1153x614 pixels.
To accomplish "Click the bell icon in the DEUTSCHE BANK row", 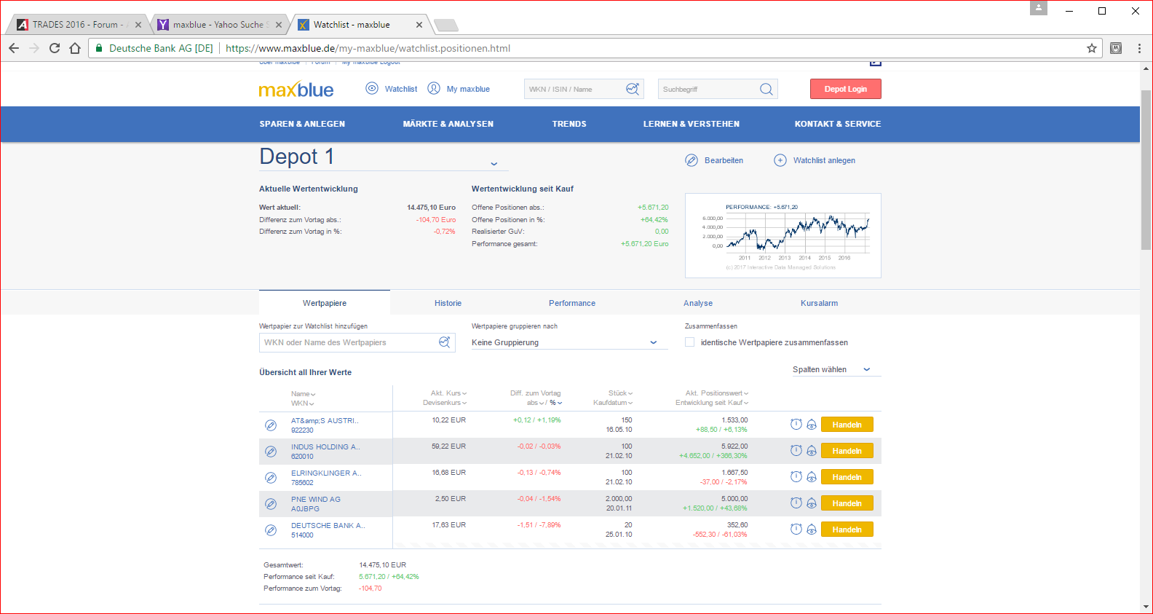I will tap(812, 530).
